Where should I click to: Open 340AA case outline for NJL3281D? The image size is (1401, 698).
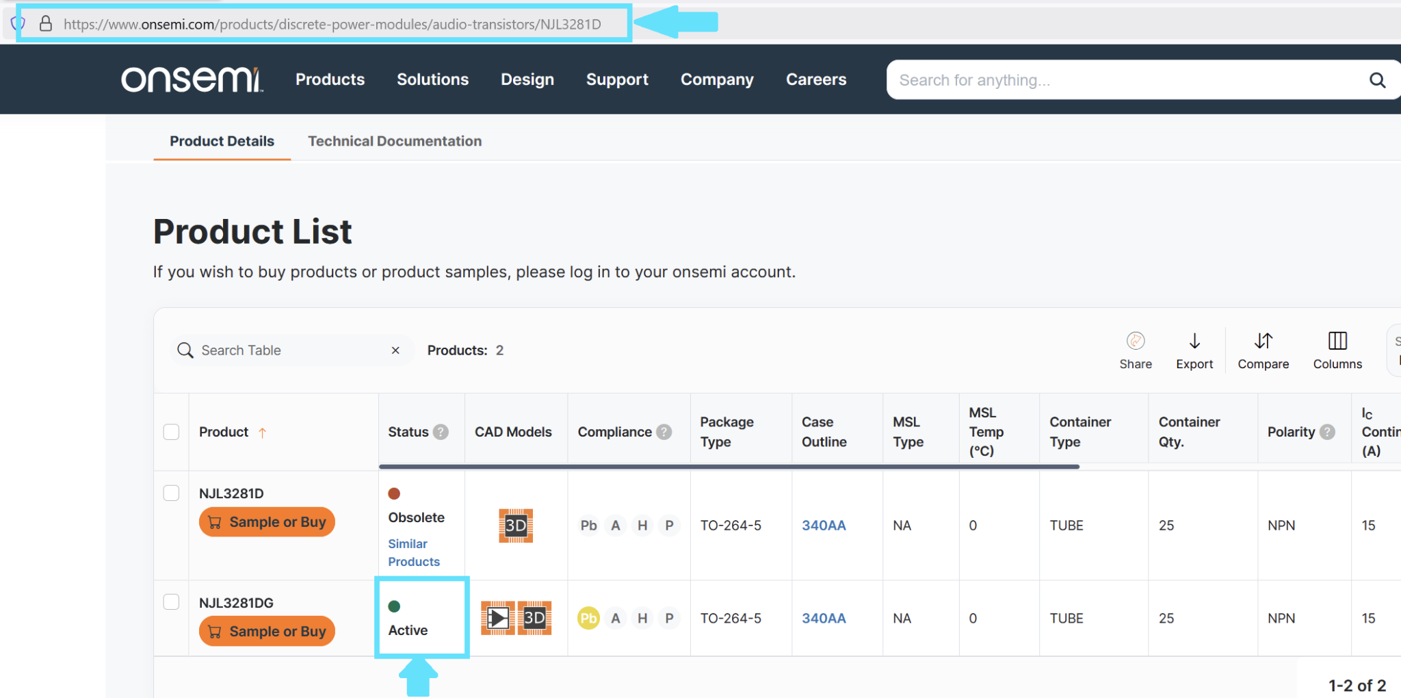824,526
